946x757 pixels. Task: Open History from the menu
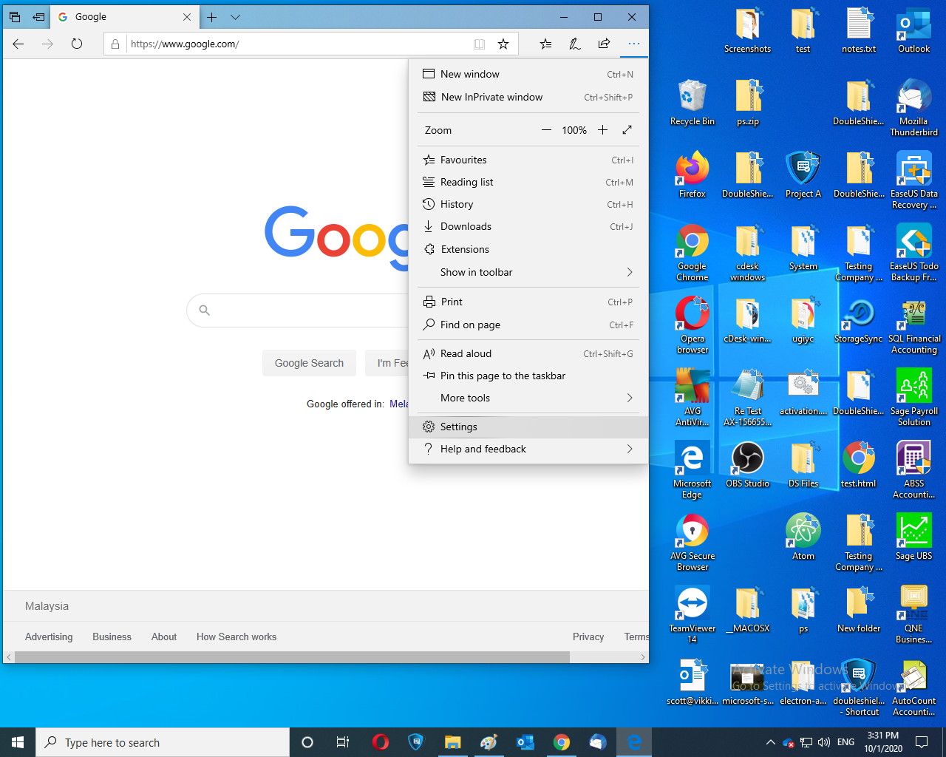[528, 204]
